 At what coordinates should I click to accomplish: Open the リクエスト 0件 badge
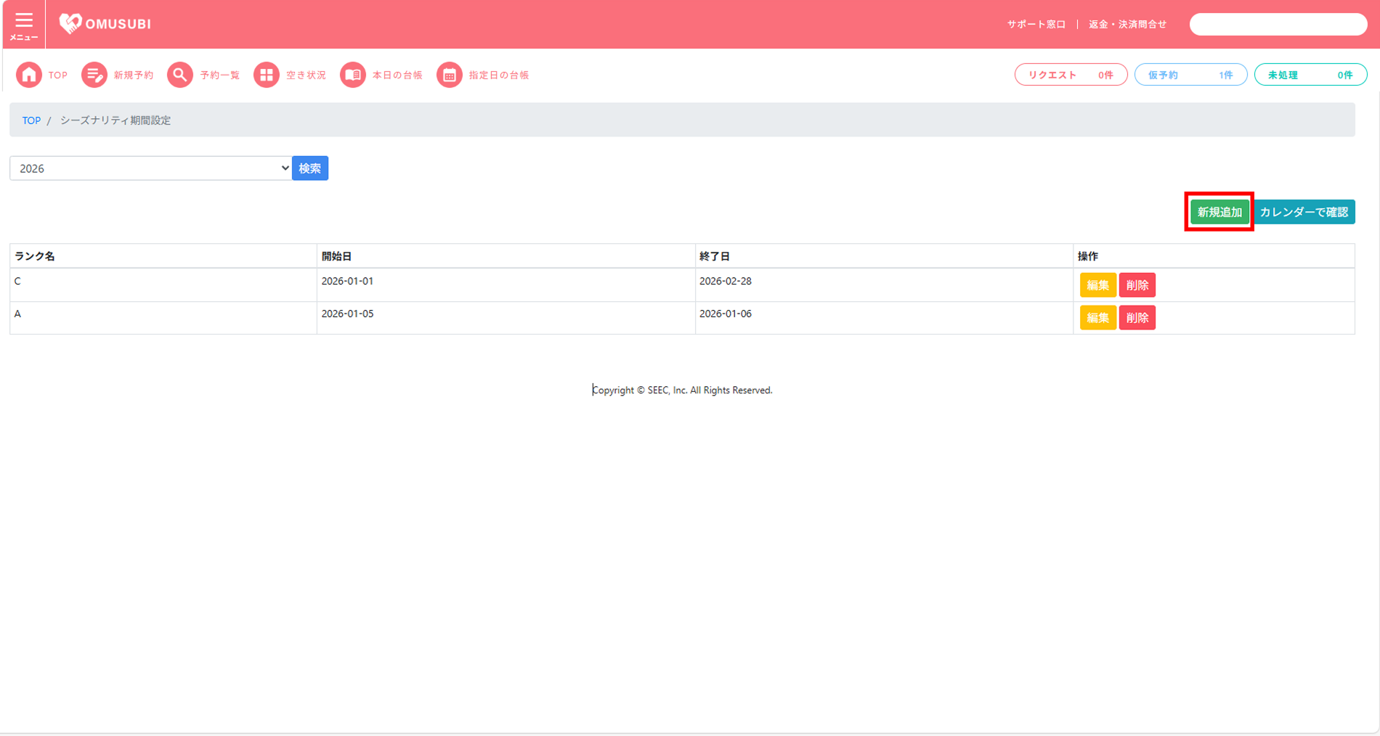click(x=1071, y=75)
